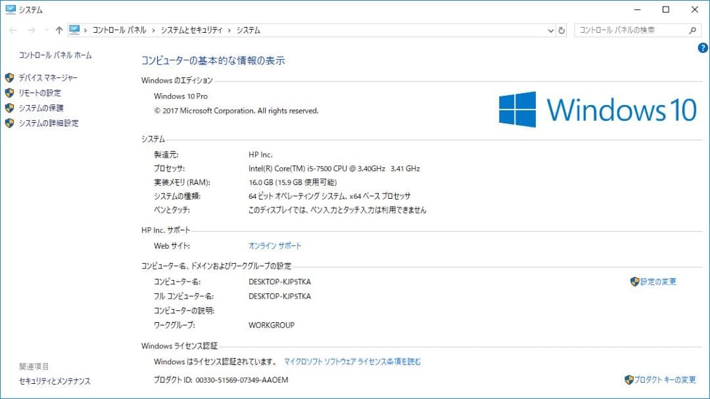
Task: Click the blue help question mark icon
Action: point(703,47)
